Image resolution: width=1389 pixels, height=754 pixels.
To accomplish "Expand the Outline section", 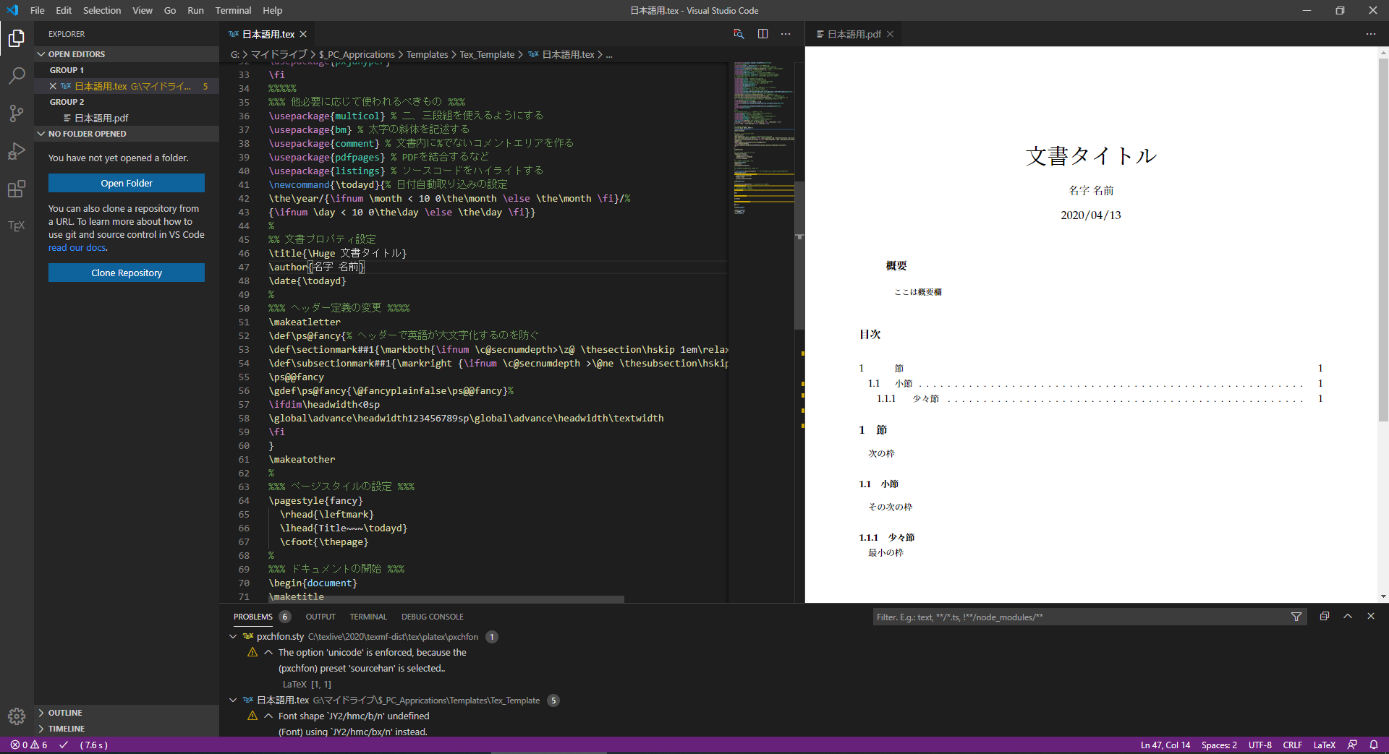I will pyautogui.click(x=41, y=713).
